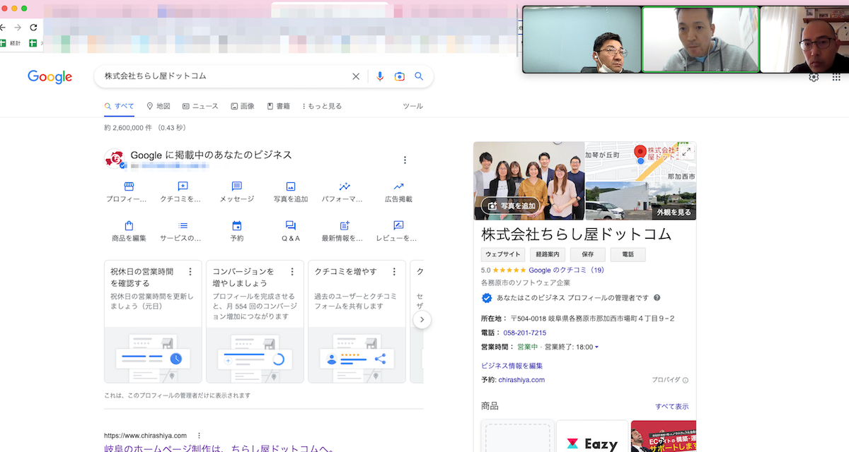Click the 経路案内 directions button

click(x=548, y=254)
